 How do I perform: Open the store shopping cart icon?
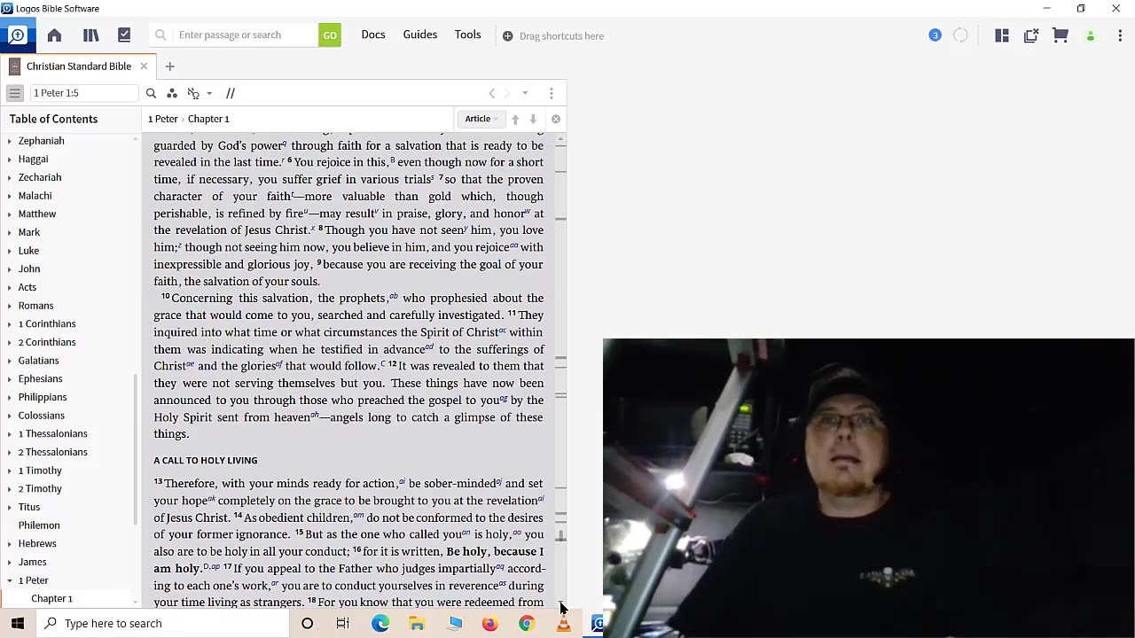point(1061,35)
